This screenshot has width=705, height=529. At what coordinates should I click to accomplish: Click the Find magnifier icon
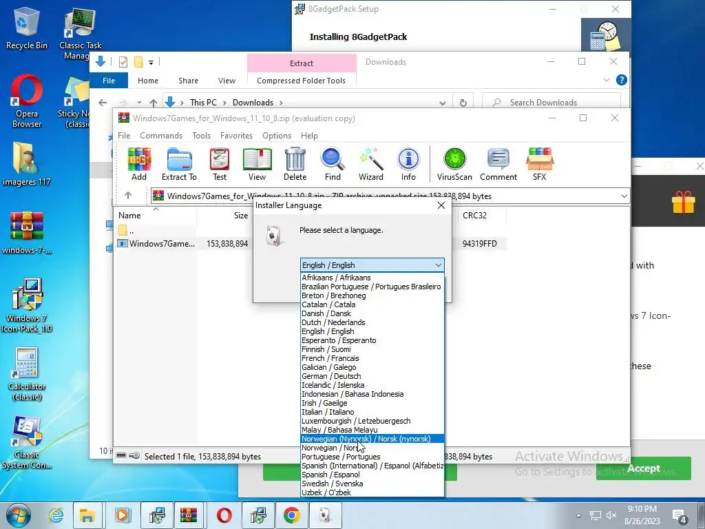333,164
